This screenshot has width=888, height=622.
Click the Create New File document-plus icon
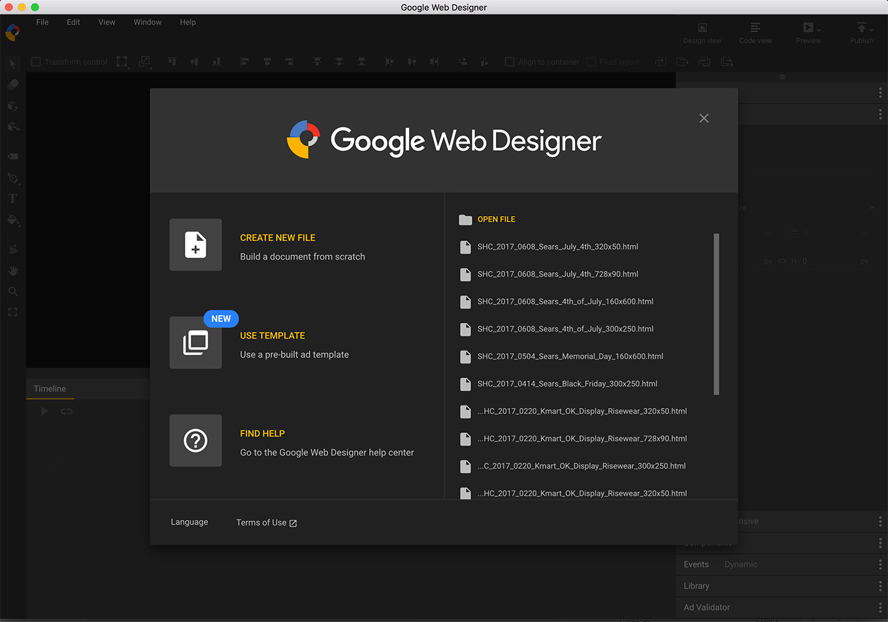click(195, 245)
